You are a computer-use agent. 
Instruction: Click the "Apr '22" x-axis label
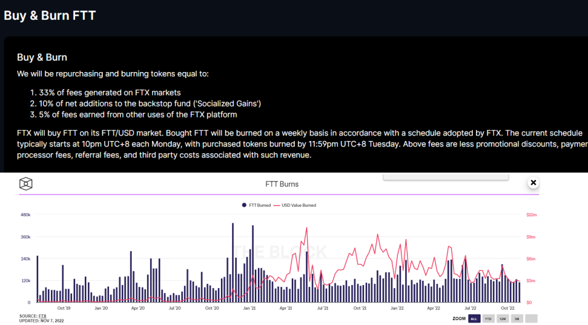pyautogui.click(x=433, y=308)
